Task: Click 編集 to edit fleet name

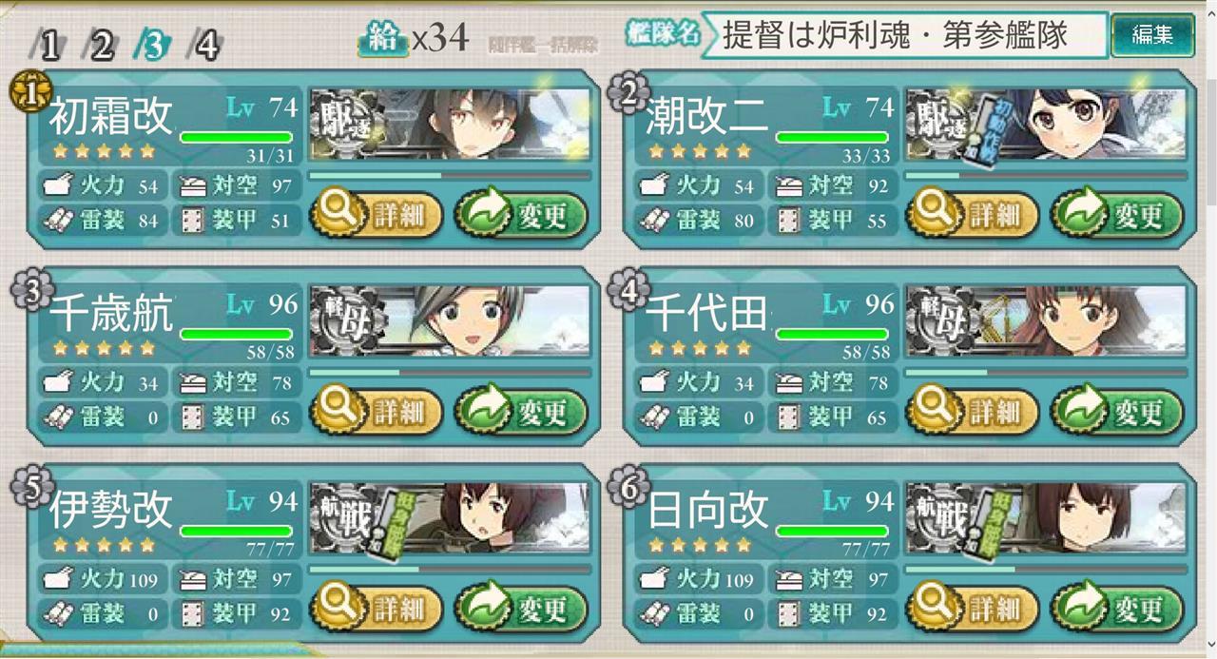Action: (x=1152, y=36)
